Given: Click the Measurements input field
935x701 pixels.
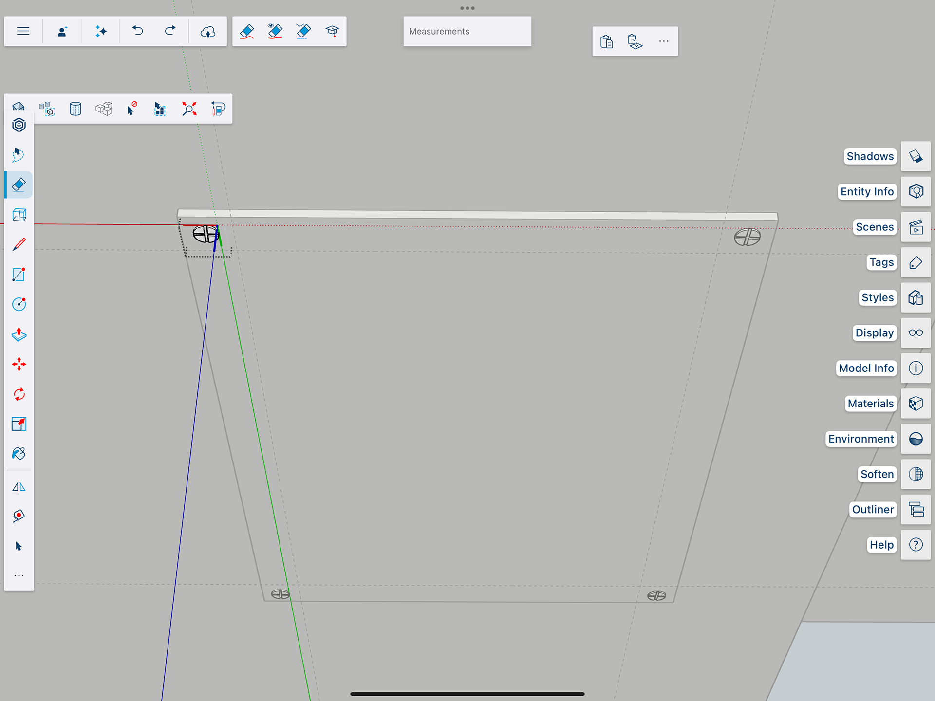Looking at the screenshot, I should click(x=467, y=32).
